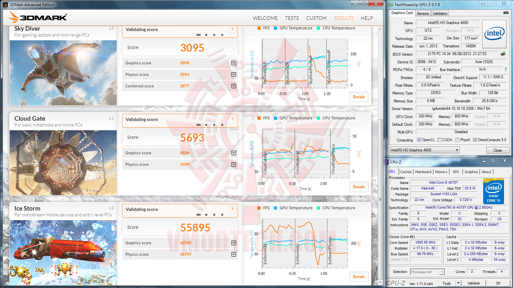The image size is (513, 288).
Task: Toggle the CUDA checkbox in GPU-Z
Action: (439, 140)
